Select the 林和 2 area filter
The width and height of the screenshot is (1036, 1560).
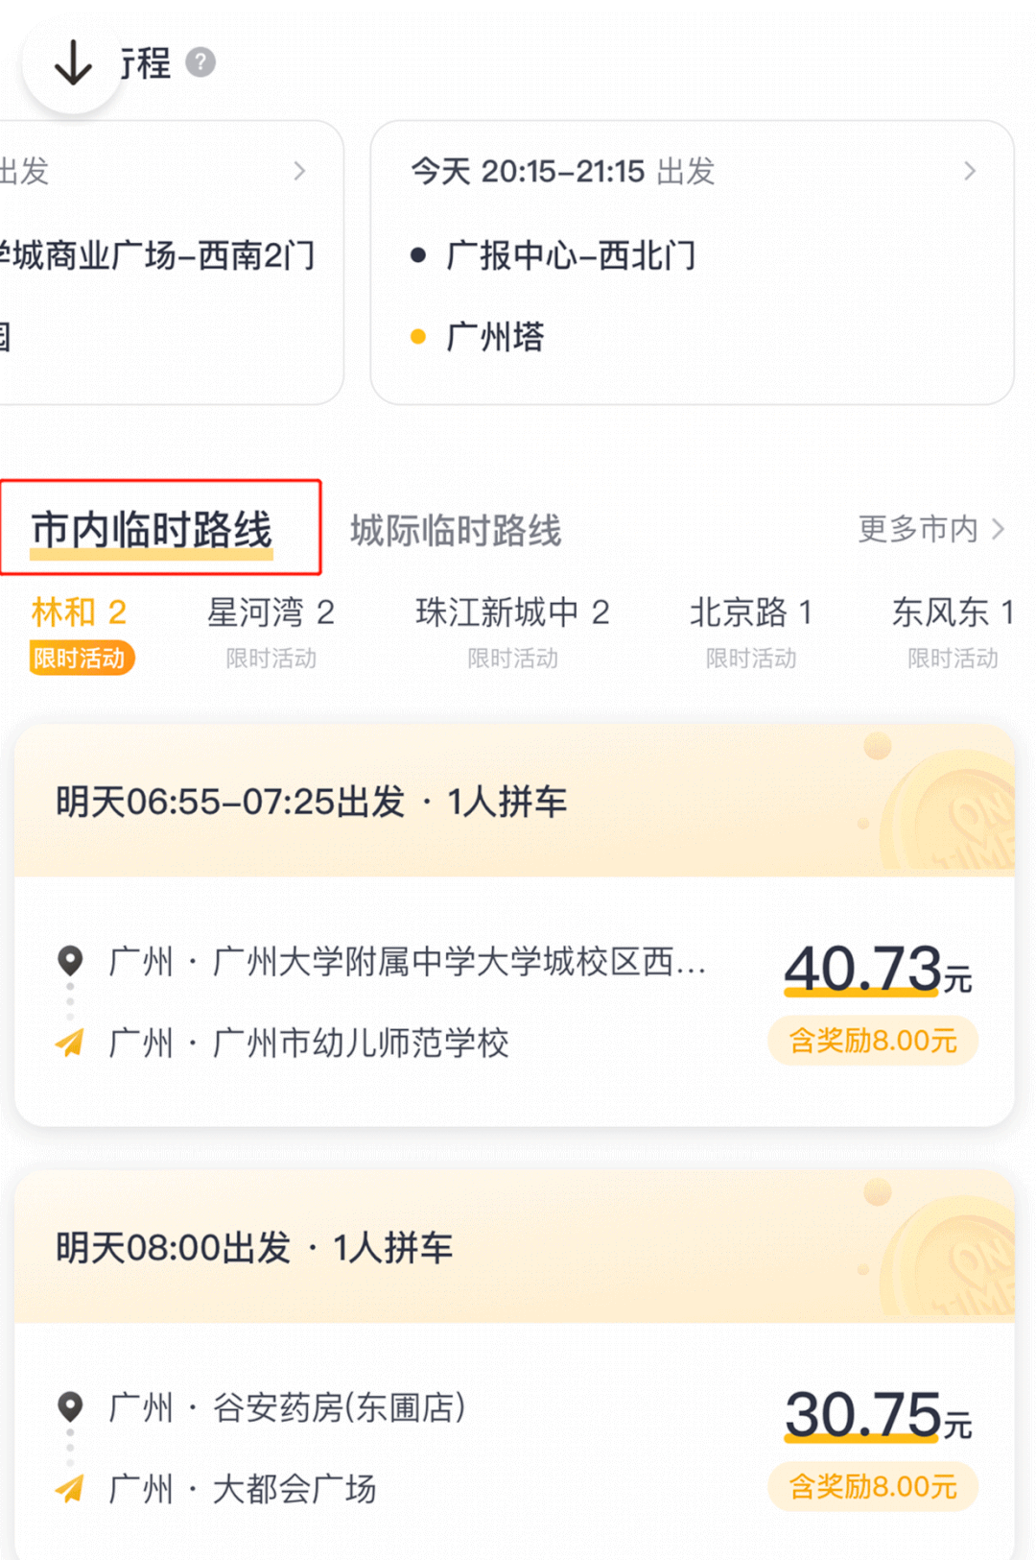(79, 612)
